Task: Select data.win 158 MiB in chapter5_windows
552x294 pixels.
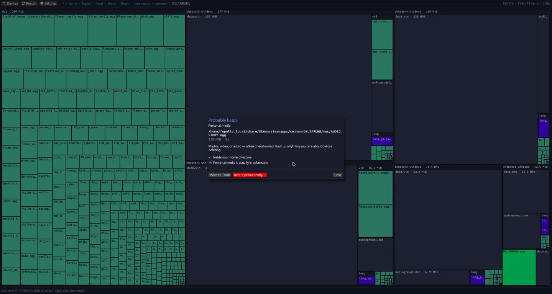Action: 278,87
